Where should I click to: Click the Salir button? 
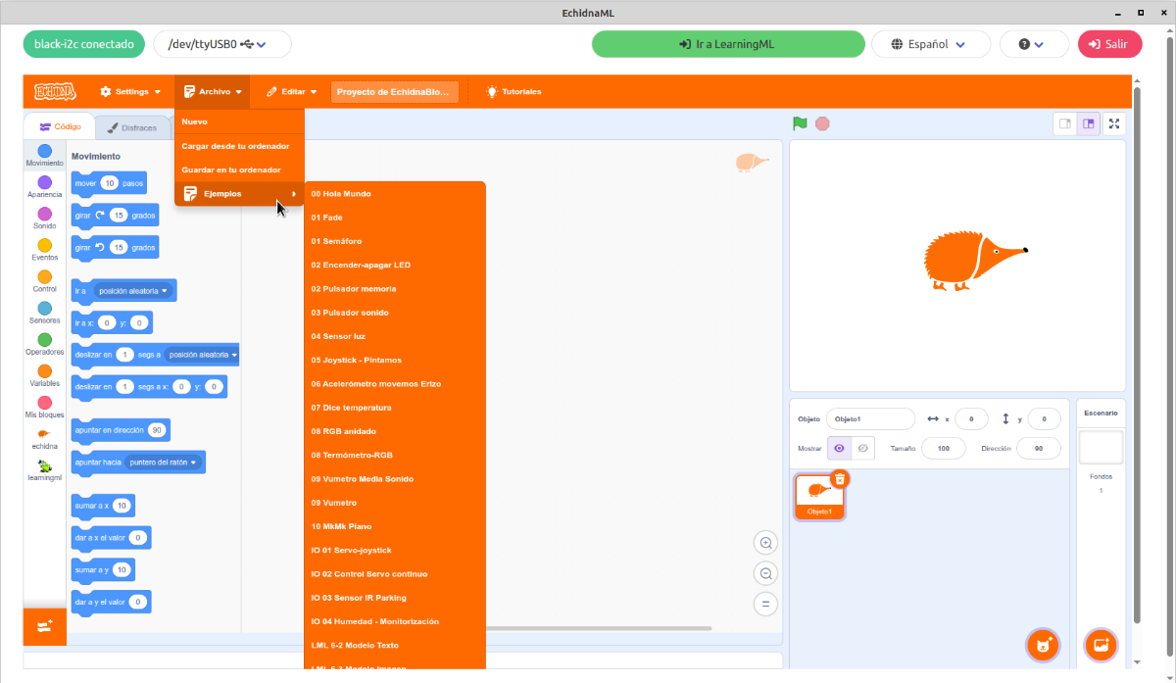(1109, 44)
